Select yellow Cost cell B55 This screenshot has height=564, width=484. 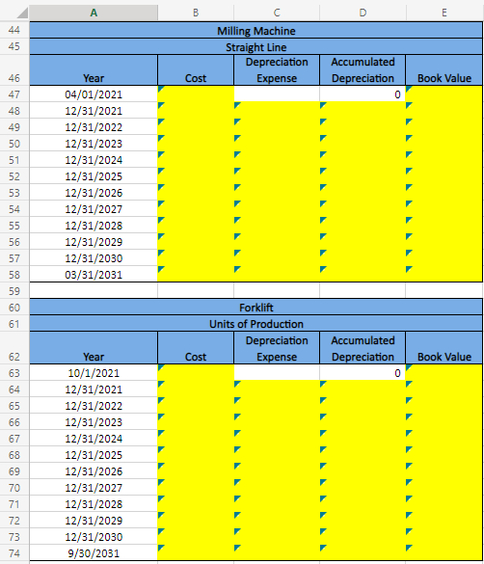[196, 226]
